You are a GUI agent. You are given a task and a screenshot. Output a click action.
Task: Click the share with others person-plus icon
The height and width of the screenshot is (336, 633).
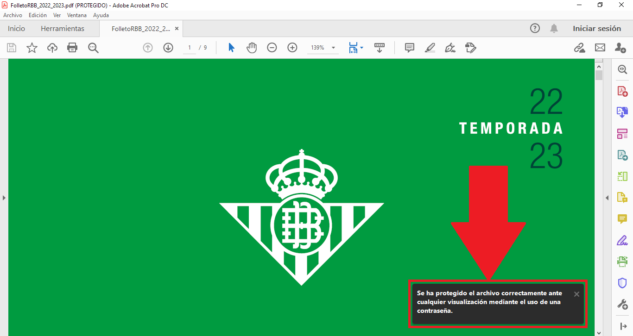click(x=620, y=48)
